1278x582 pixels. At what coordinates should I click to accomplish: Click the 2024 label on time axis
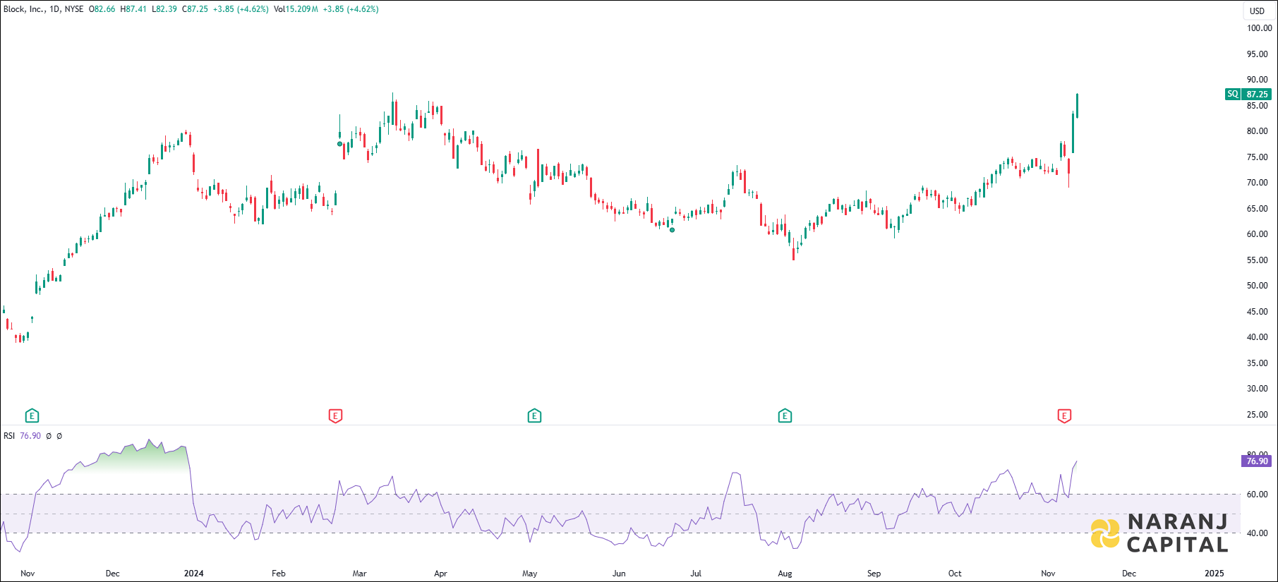[193, 574]
